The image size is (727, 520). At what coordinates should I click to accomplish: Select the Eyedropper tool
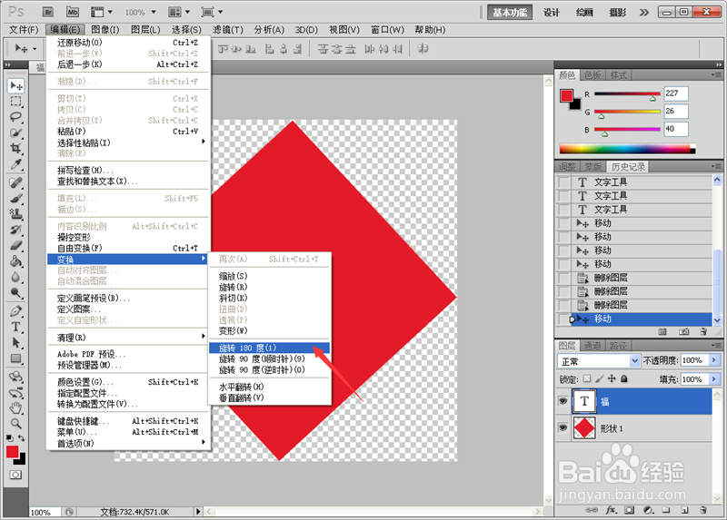coord(16,164)
